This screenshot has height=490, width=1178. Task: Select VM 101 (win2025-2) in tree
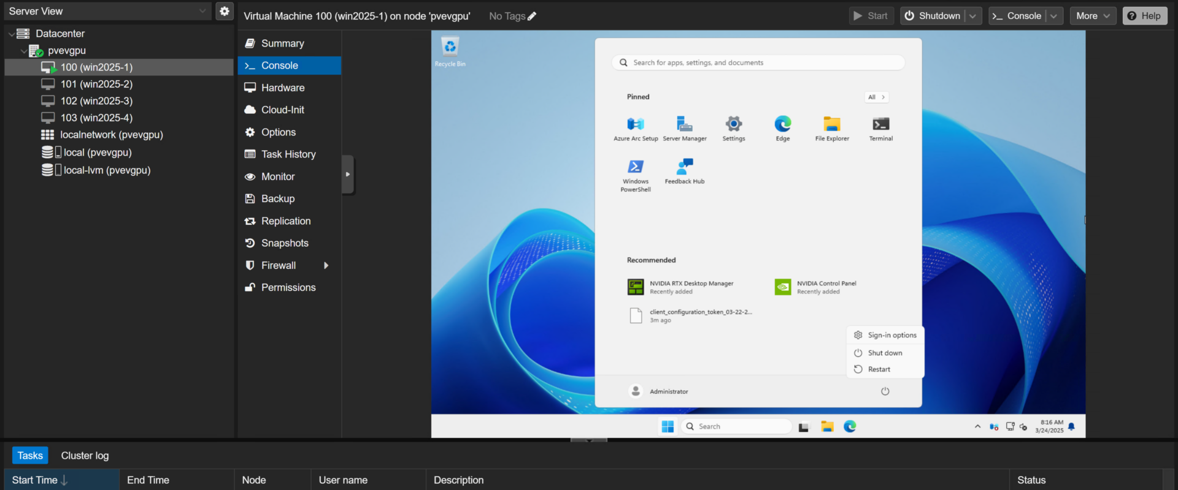[119, 84]
